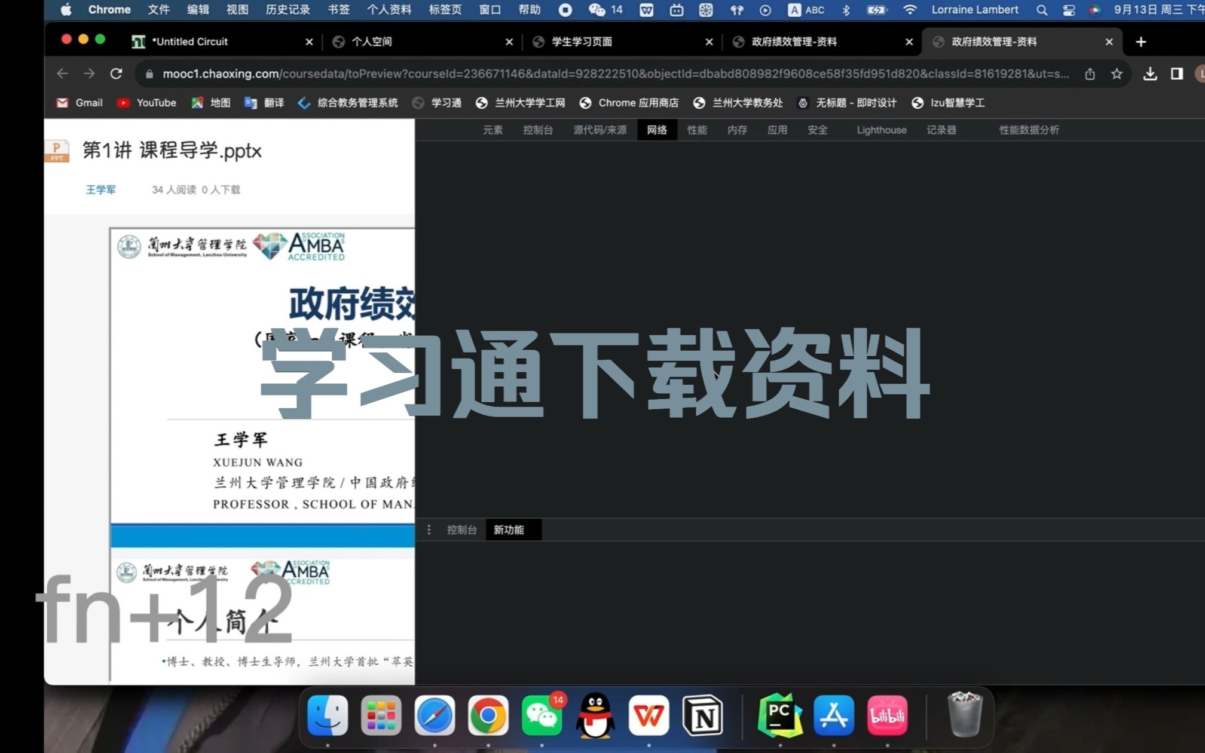The width and height of the screenshot is (1205, 753).
Task: Click the Bluetooth menu bar icon
Action: point(846,10)
